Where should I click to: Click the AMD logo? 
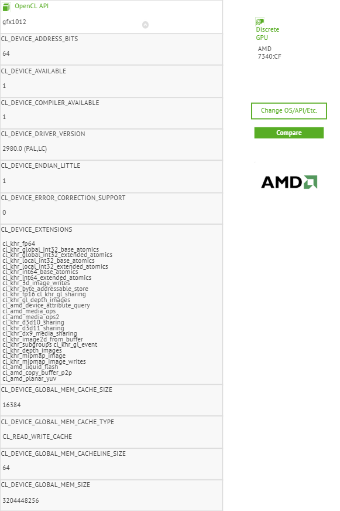(x=288, y=182)
